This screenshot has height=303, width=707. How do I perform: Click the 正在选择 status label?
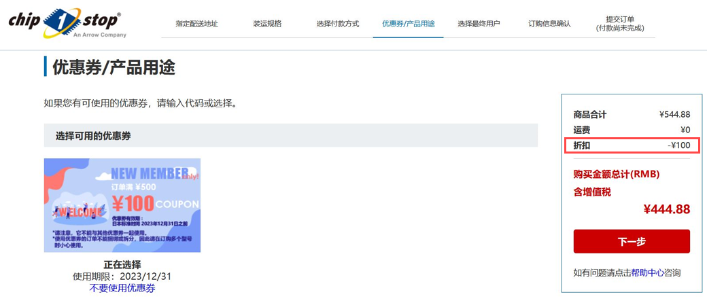click(x=122, y=264)
